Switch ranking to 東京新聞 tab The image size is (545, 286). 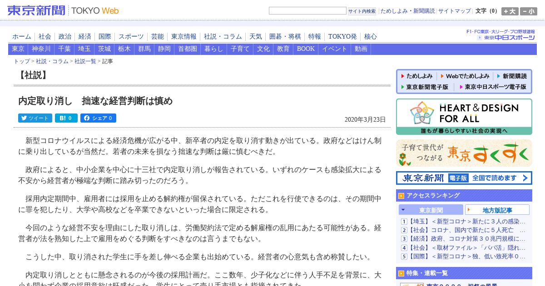coord(431,210)
